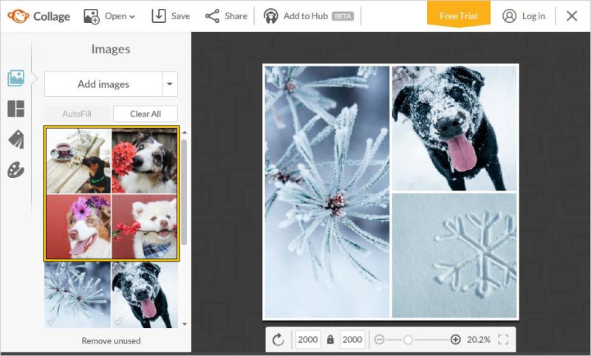Click the Save button

coord(171,16)
